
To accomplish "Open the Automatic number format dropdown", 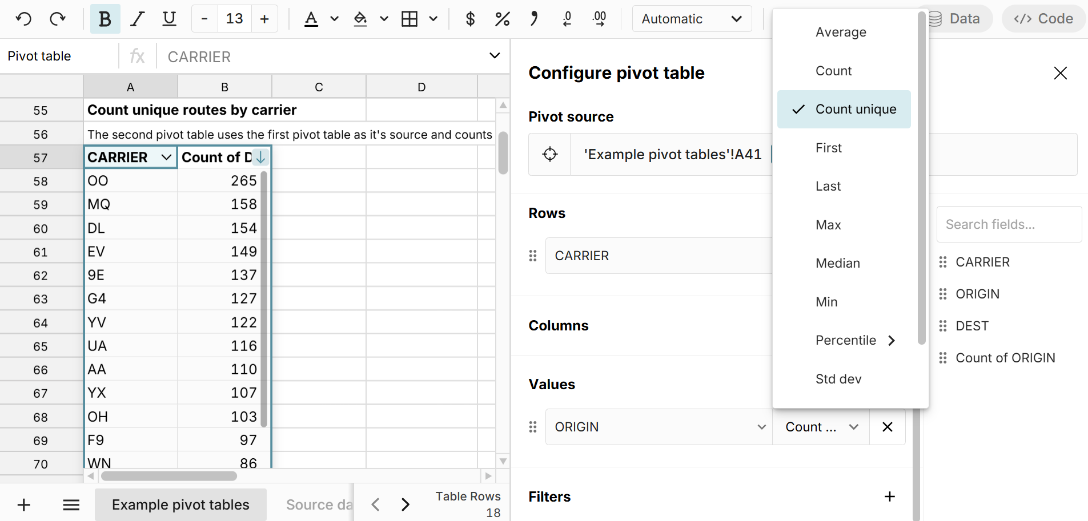I will click(x=691, y=19).
